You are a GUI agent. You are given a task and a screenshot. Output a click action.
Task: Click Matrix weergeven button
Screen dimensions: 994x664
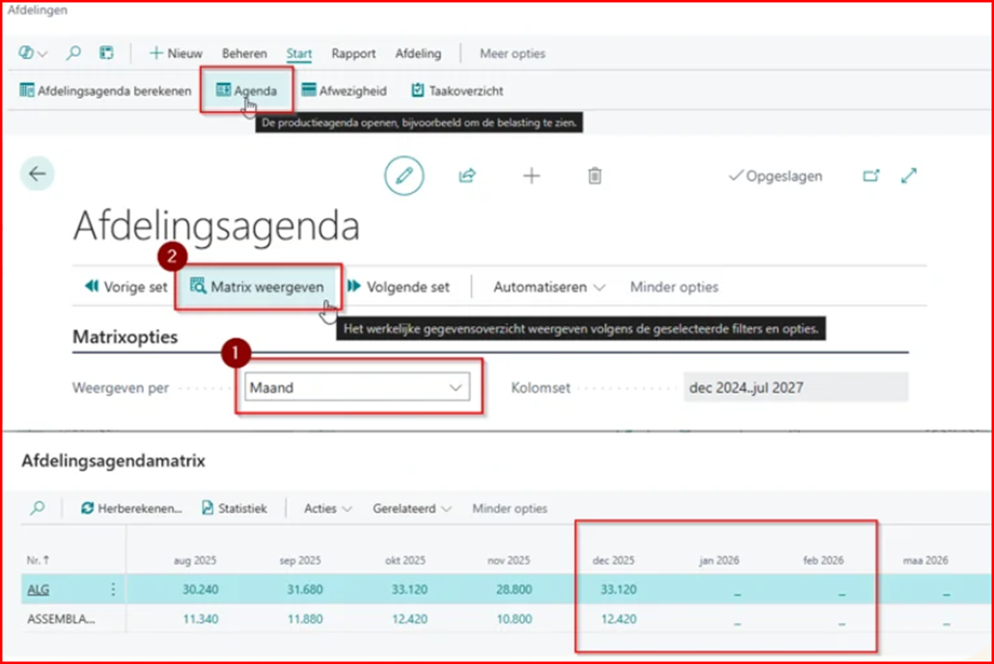[257, 287]
